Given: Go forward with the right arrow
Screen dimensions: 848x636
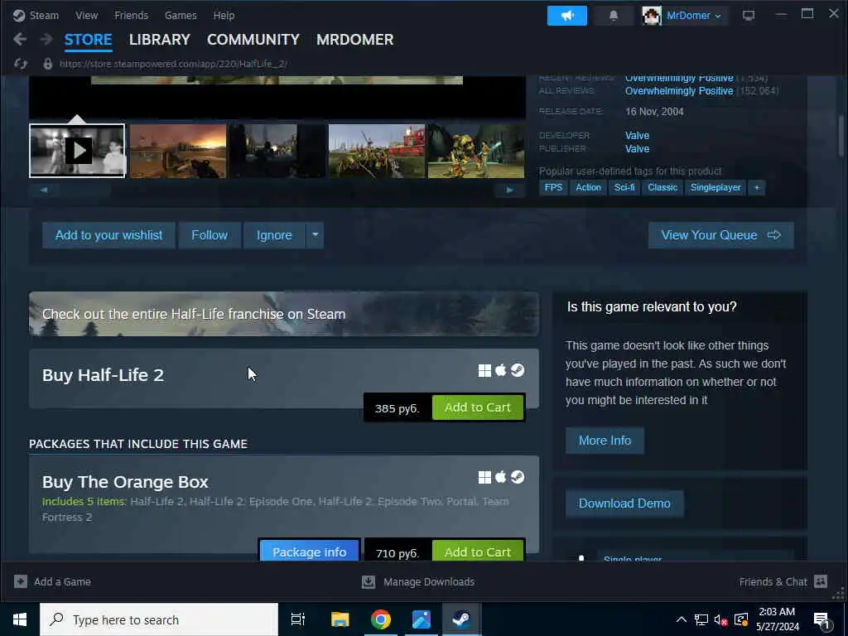Looking at the screenshot, I should tap(46, 39).
